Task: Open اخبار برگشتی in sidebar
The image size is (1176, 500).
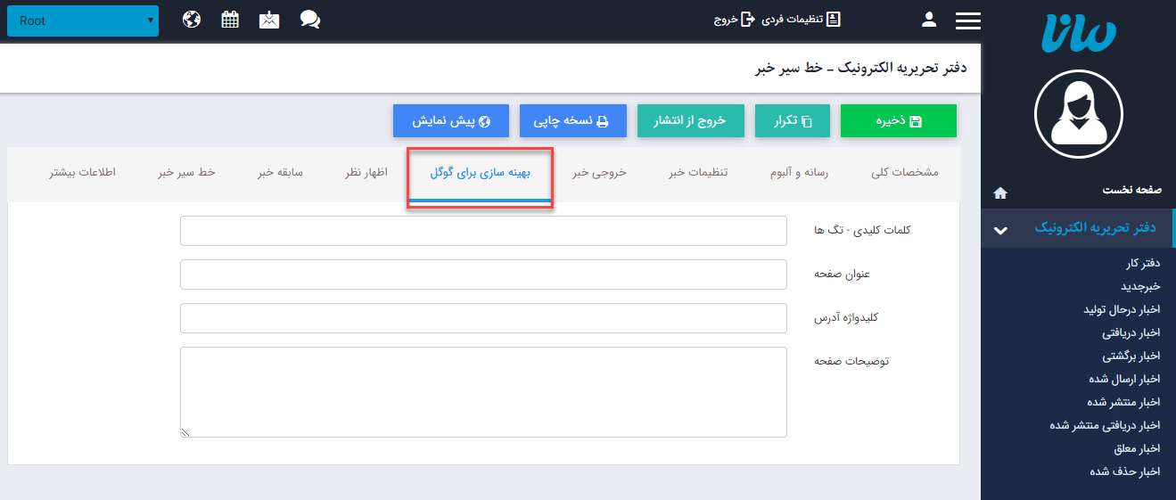Action: (1131, 356)
